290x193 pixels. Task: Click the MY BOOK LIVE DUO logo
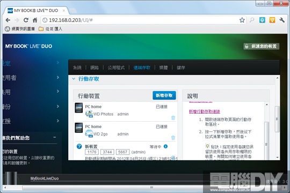coord(28,46)
